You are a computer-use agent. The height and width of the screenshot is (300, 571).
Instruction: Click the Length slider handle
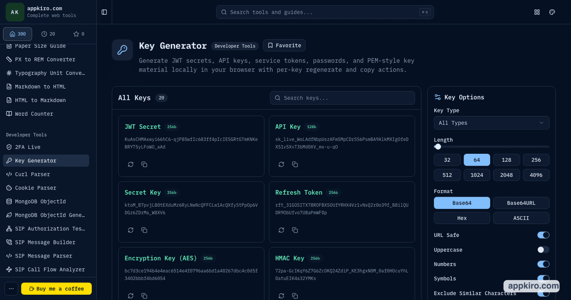438,147
